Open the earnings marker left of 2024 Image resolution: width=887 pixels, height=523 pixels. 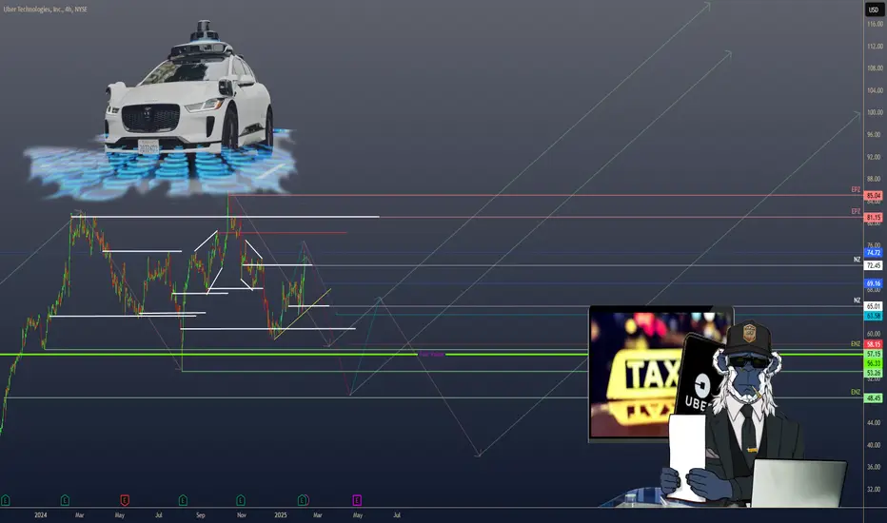pos(5,500)
